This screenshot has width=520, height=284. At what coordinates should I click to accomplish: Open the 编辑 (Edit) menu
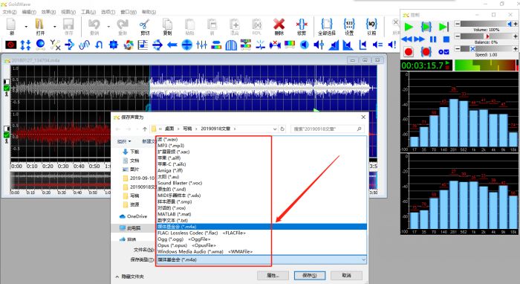tap(29, 12)
